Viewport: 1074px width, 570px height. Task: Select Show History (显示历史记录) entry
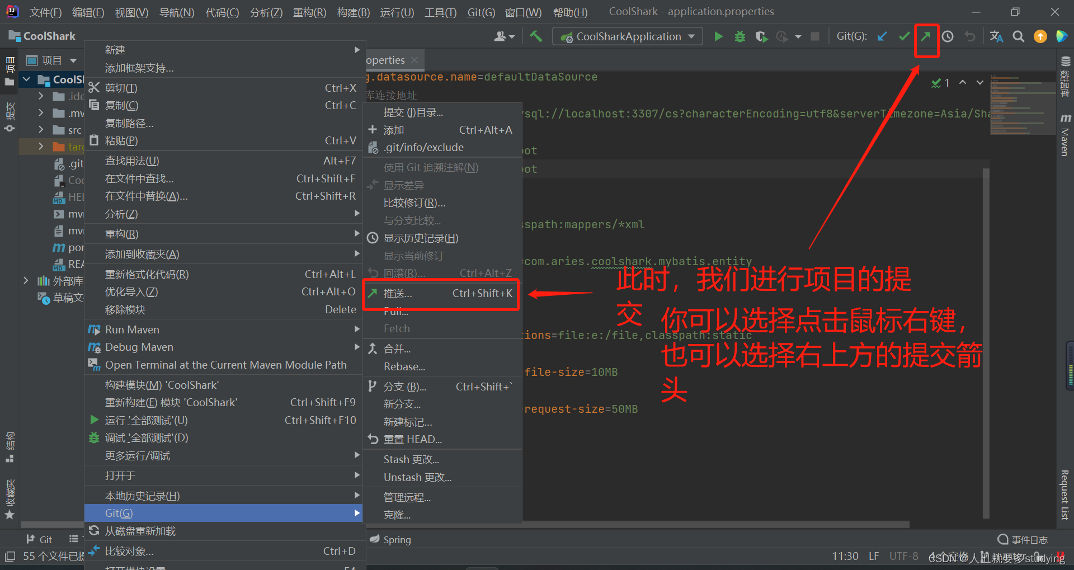point(442,238)
